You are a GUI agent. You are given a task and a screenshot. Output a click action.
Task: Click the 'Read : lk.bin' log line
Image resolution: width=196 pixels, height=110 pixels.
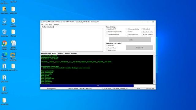(45, 75)
